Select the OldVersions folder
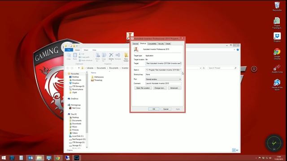The height and width of the screenshot is (161, 287). [x=97, y=77]
